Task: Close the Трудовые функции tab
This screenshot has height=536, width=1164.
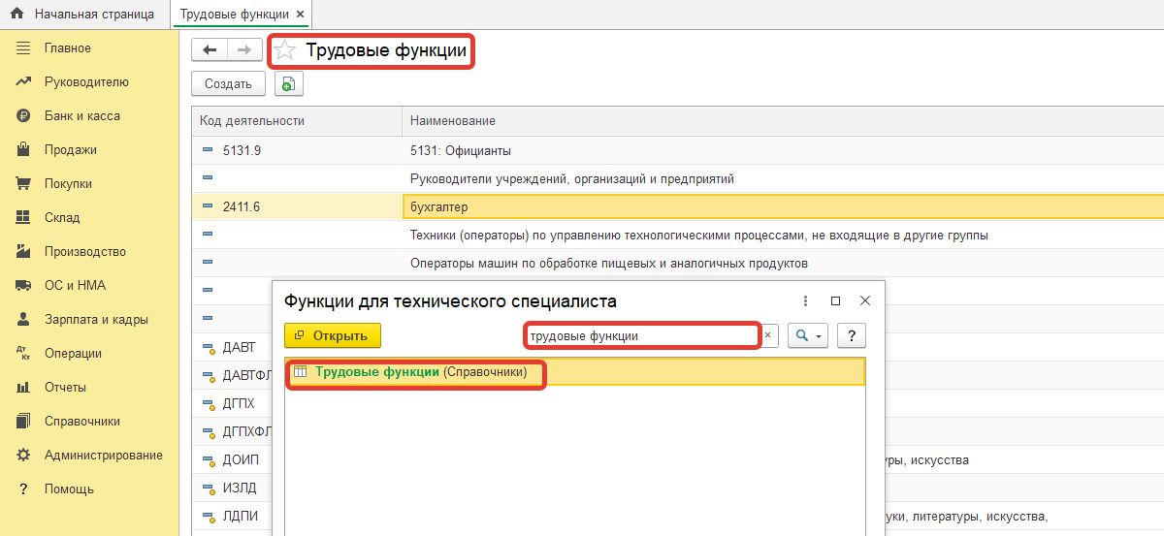Action: [x=300, y=15]
